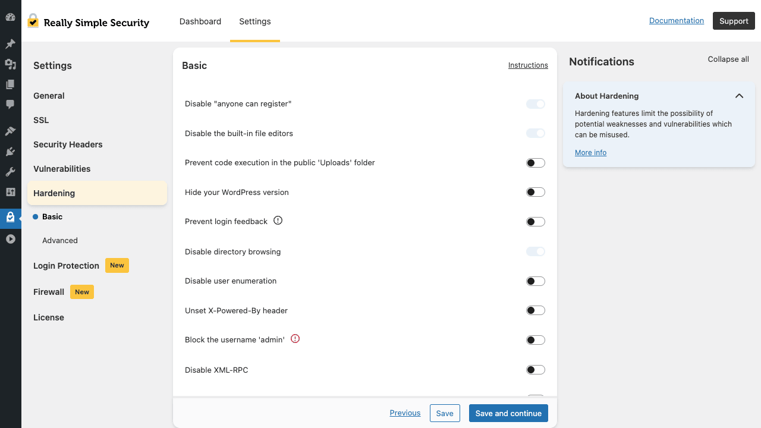Viewport: 761px width, 428px height.
Task: Click the Really Simple Security padlock logo
Action: tap(33, 21)
